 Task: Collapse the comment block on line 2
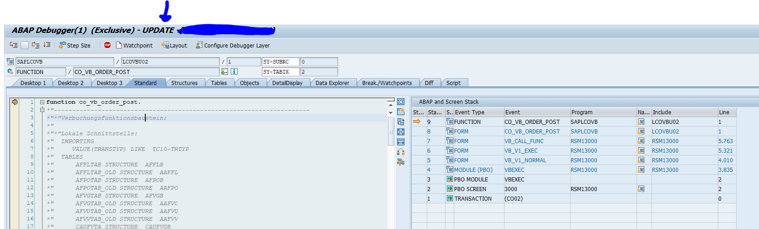click(42, 110)
